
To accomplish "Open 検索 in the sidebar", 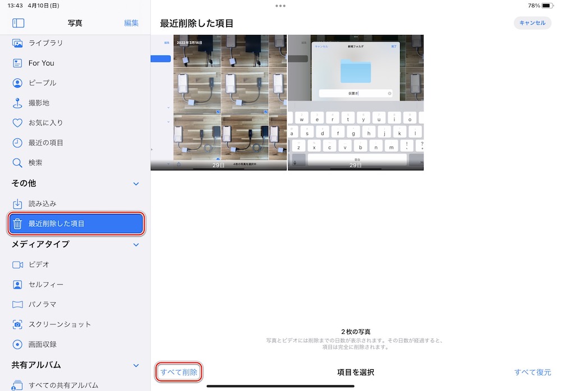I will point(75,163).
